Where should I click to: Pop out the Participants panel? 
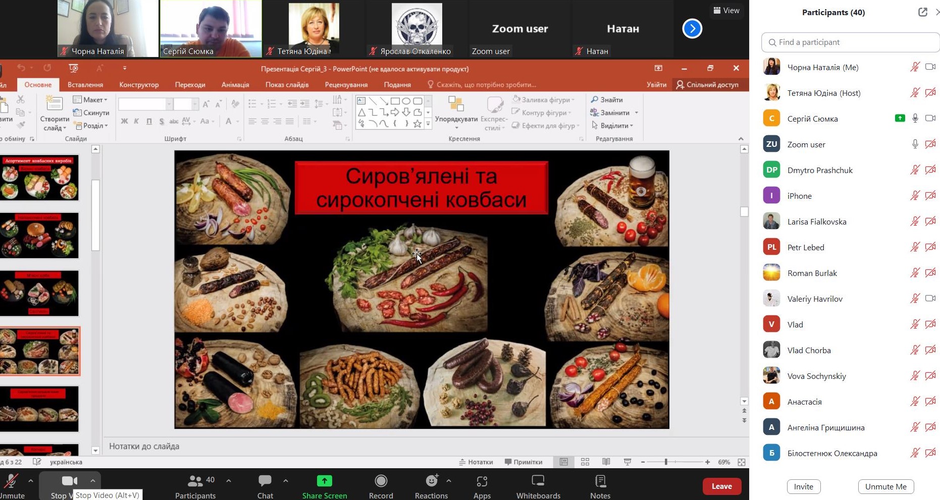click(922, 13)
